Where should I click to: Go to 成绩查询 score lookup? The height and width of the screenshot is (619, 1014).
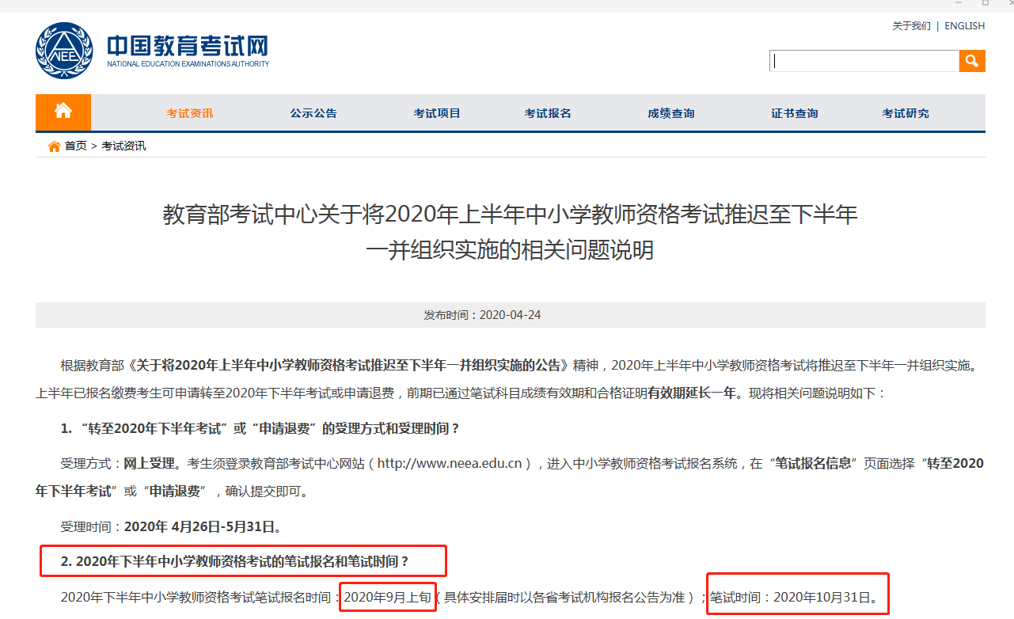point(671,113)
